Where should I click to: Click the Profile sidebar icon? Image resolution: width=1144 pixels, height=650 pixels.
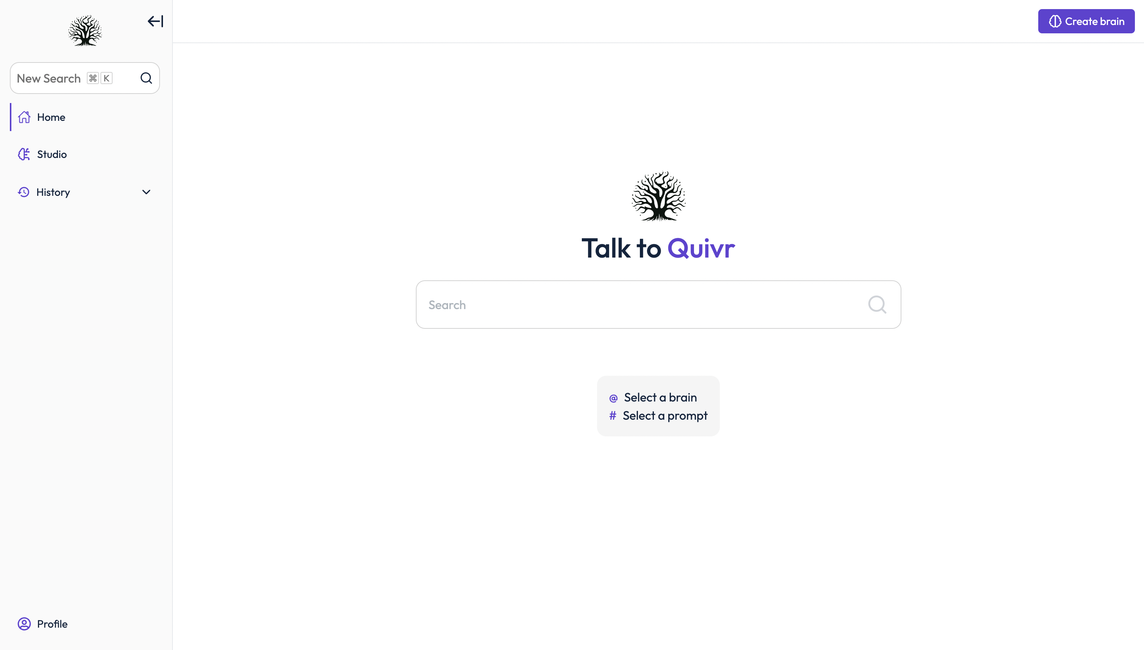[x=24, y=624]
